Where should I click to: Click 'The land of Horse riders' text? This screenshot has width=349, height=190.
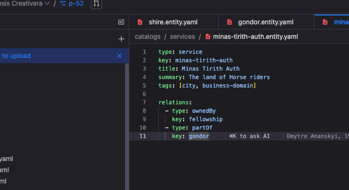[229, 77]
